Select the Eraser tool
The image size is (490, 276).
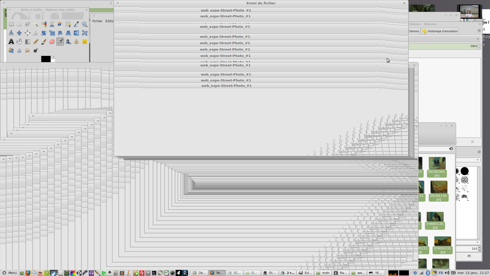52,42
